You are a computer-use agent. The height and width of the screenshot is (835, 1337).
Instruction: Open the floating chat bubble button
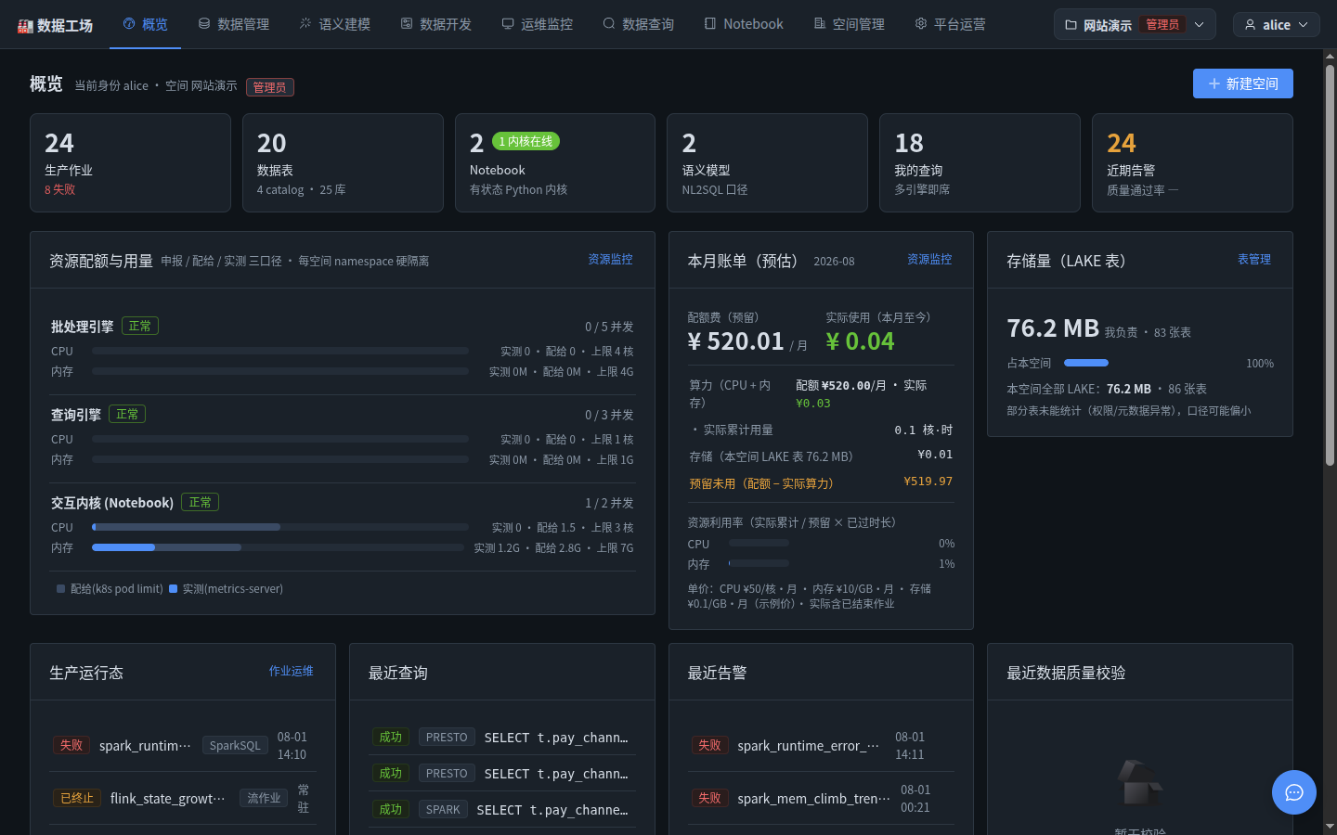1294,792
